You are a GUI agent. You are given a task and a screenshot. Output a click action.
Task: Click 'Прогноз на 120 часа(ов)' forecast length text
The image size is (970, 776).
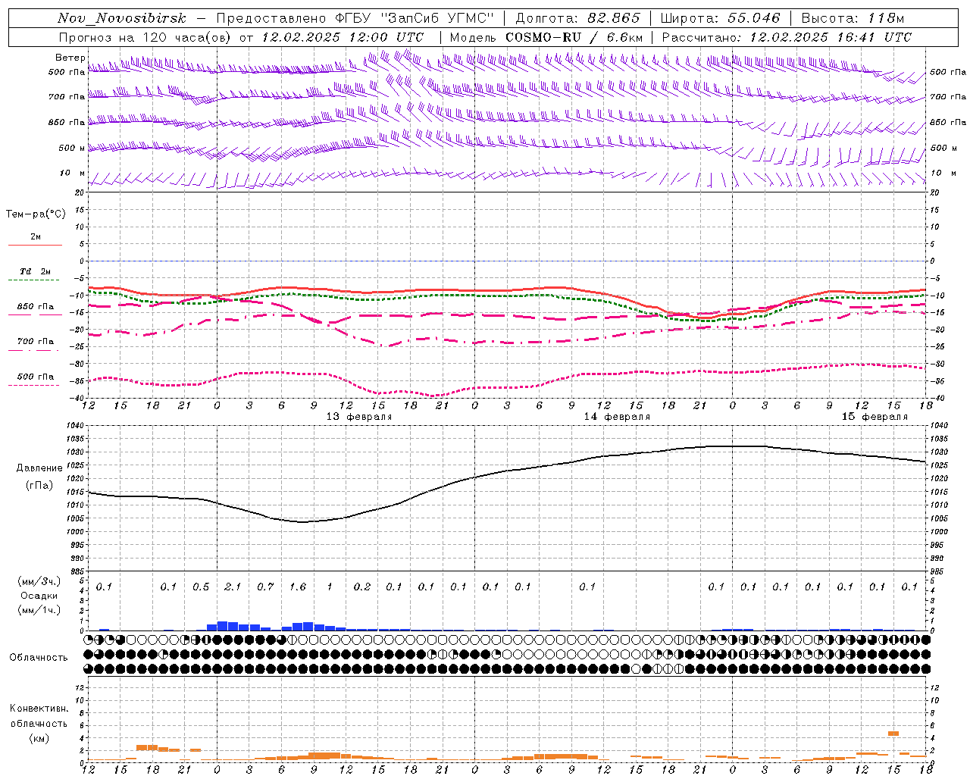(x=145, y=37)
